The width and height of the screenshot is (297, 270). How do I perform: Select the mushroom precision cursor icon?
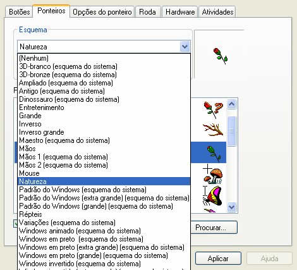click(x=213, y=175)
